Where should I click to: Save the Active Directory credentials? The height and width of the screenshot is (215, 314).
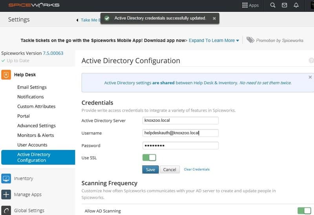pyautogui.click(x=150, y=170)
